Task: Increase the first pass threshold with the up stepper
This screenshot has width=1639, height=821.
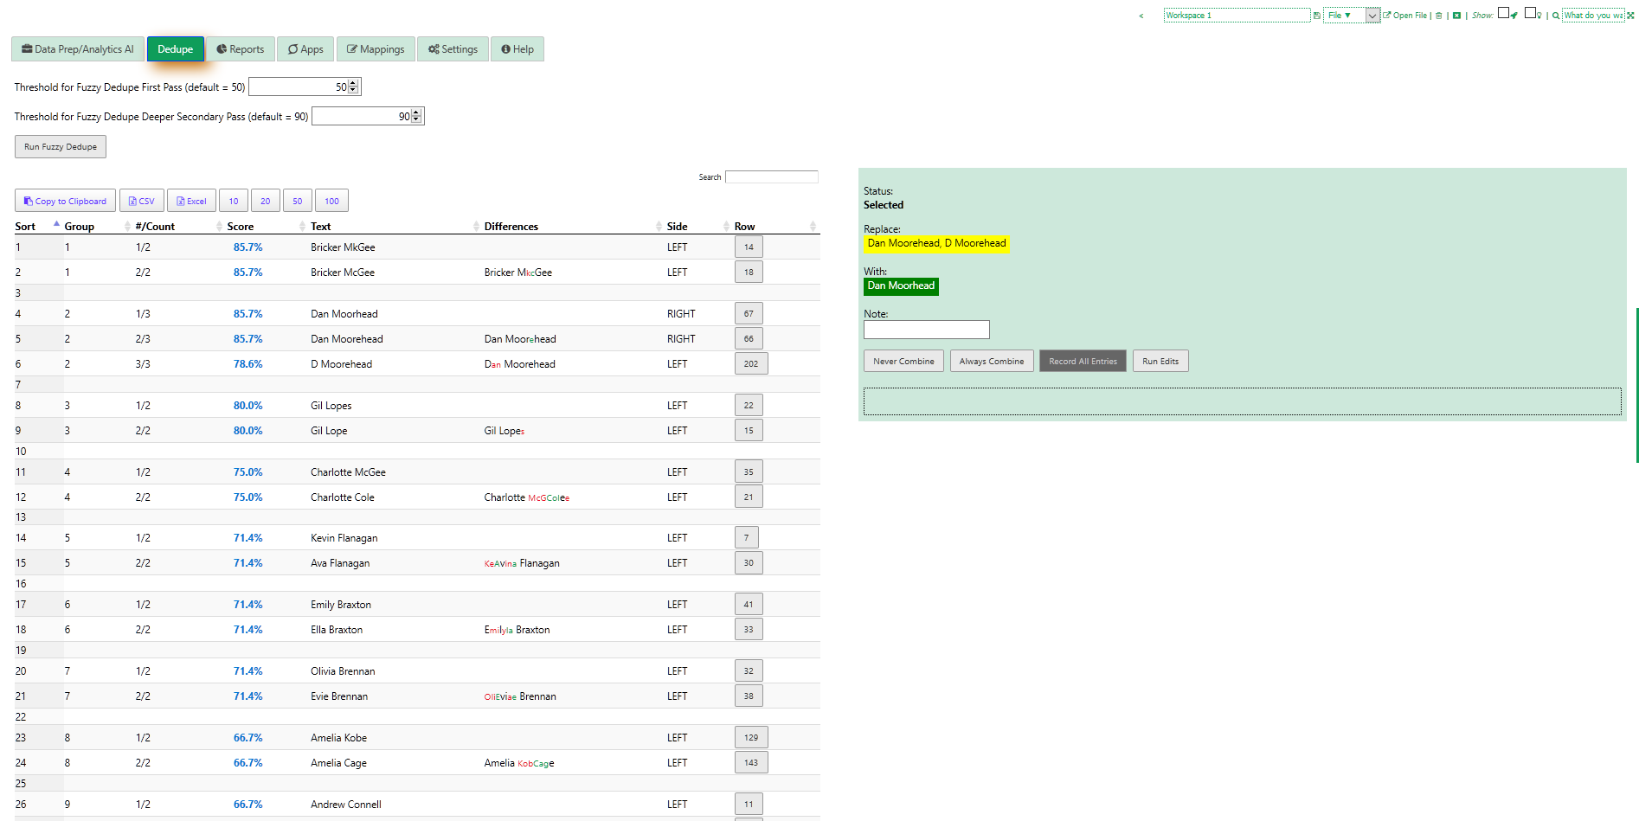Action: [x=353, y=82]
